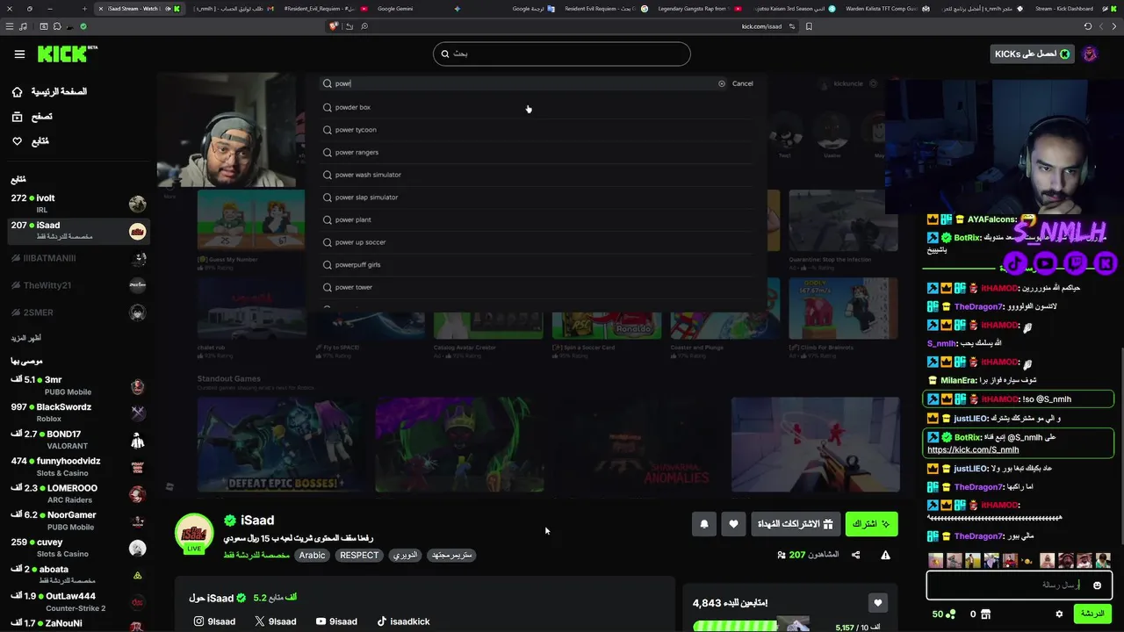The image size is (1124, 632).
Task: Click the ستريمرمجتهد stream tag
Action: point(452,555)
